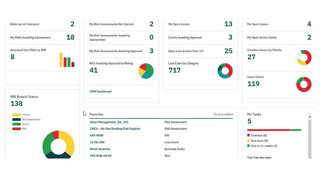The image size is (320, 180).
Task: Select the Not Determined legend swatch
Action: pos(17,120)
